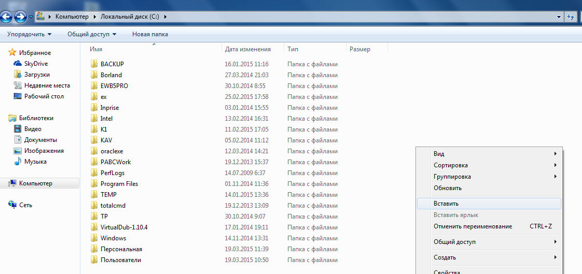
Task: Select the Inprise folder icon
Action: click(94, 108)
